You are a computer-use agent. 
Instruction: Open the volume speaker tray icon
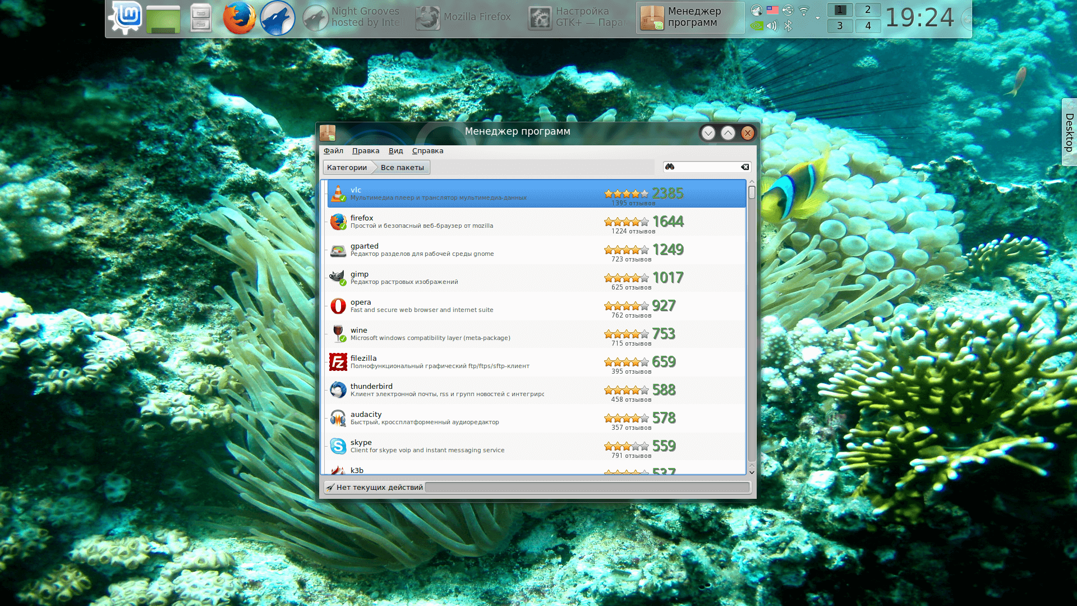[x=772, y=26]
